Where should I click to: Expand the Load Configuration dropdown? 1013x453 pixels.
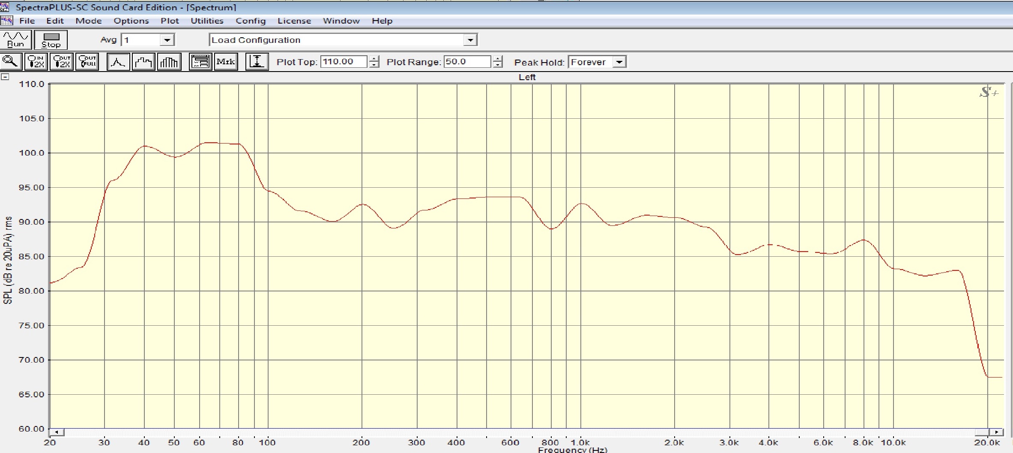click(x=470, y=40)
